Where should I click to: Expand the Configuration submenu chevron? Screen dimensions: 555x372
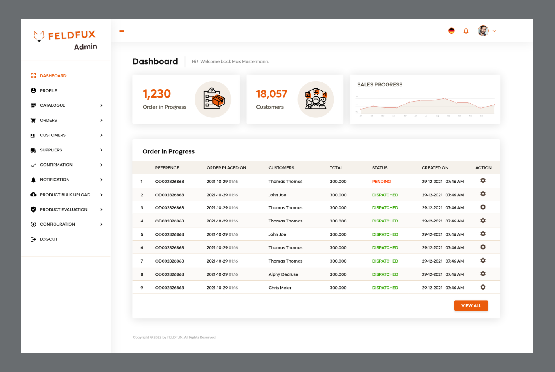(x=101, y=224)
